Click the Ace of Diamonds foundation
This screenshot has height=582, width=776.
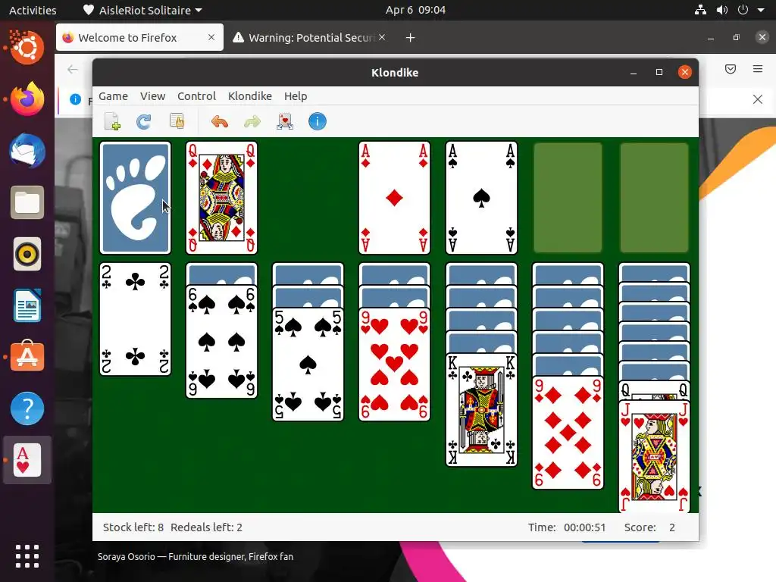[x=394, y=198]
